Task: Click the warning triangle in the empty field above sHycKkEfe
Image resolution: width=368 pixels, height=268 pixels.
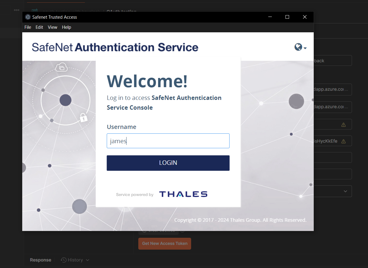Action: tap(344, 124)
